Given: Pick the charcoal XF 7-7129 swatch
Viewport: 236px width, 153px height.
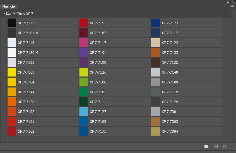Looking at the screenshot, I should [x=156, y=102].
